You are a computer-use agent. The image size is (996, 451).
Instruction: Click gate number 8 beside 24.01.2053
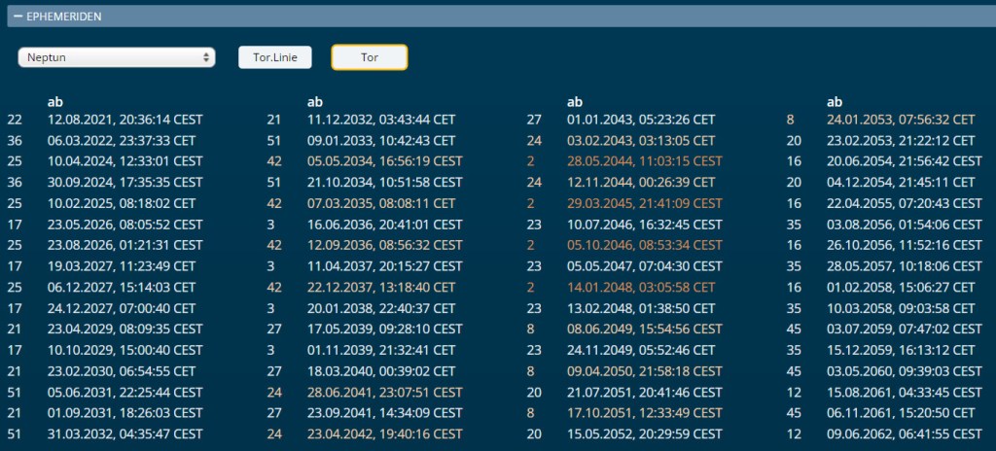pyautogui.click(x=791, y=120)
